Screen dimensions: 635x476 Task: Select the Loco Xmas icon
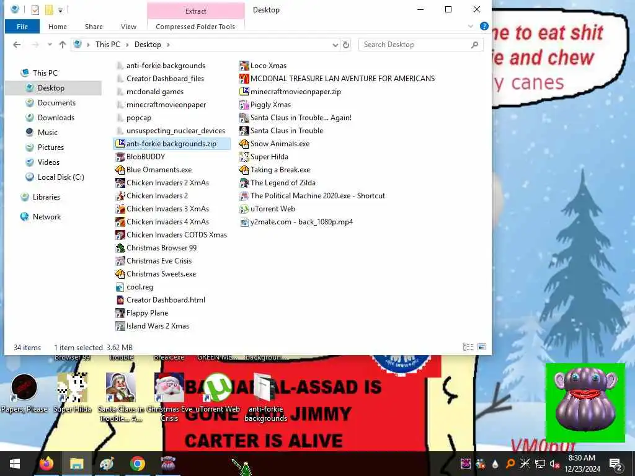244,66
